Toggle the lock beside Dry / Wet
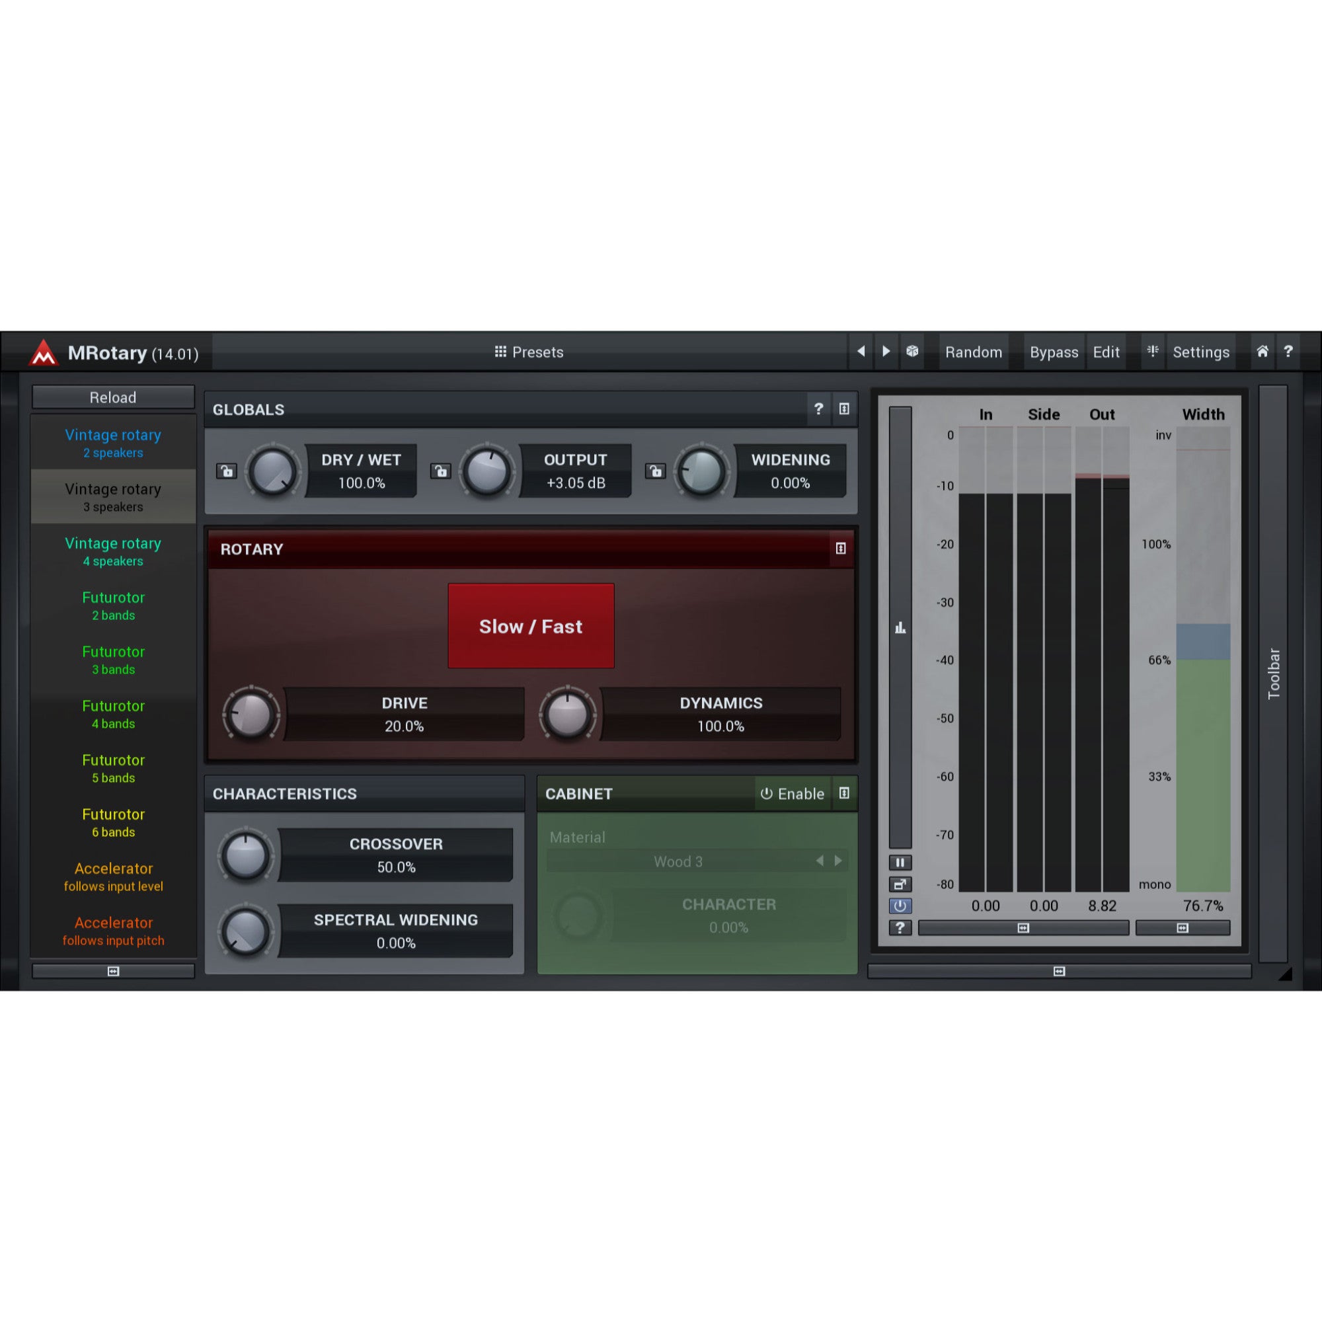This screenshot has width=1322, height=1322. coord(227,471)
